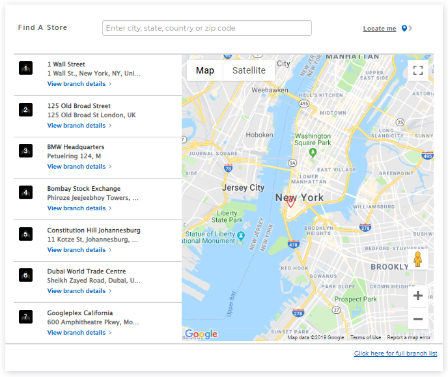View branch details for Bombay Stock Exchange
The image size is (448, 377).
[x=79, y=208]
